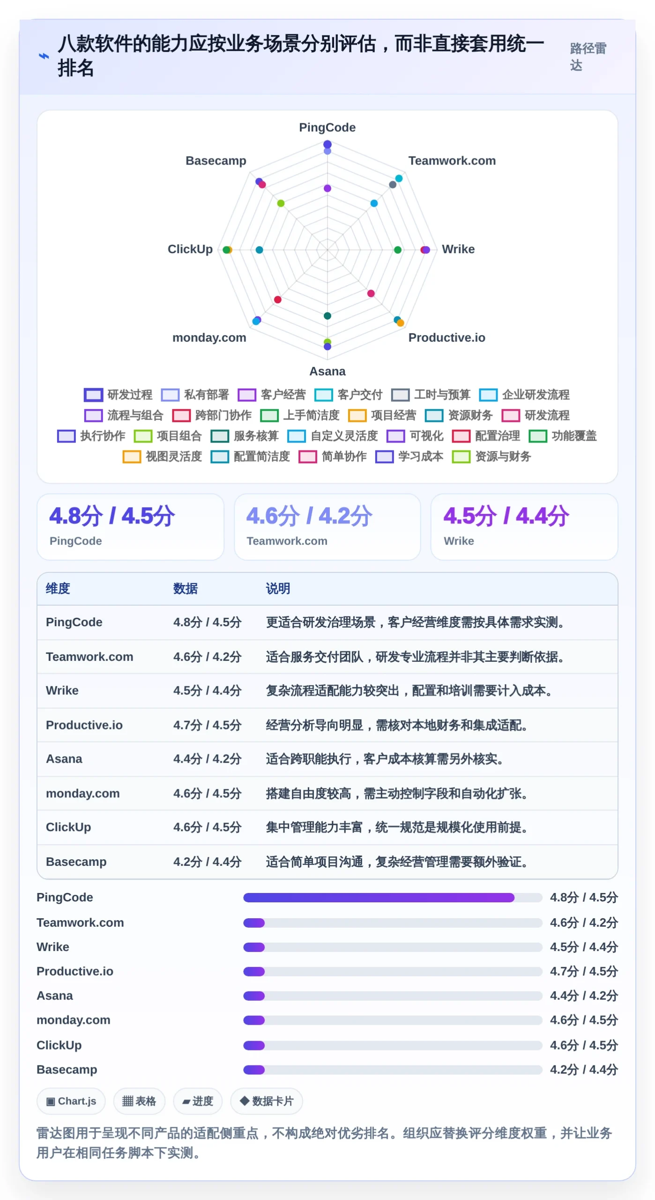Click the 配置治理 legend swatch

point(461,436)
